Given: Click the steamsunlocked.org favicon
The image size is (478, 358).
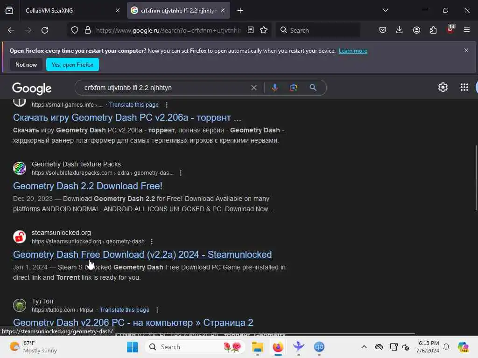Looking at the screenshot, I should coord(20,236).
